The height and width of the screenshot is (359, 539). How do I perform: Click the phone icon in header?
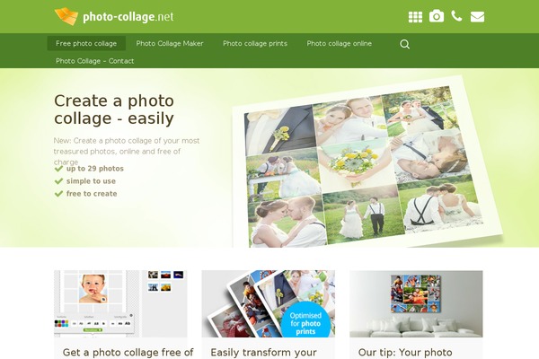pos(456,16)
